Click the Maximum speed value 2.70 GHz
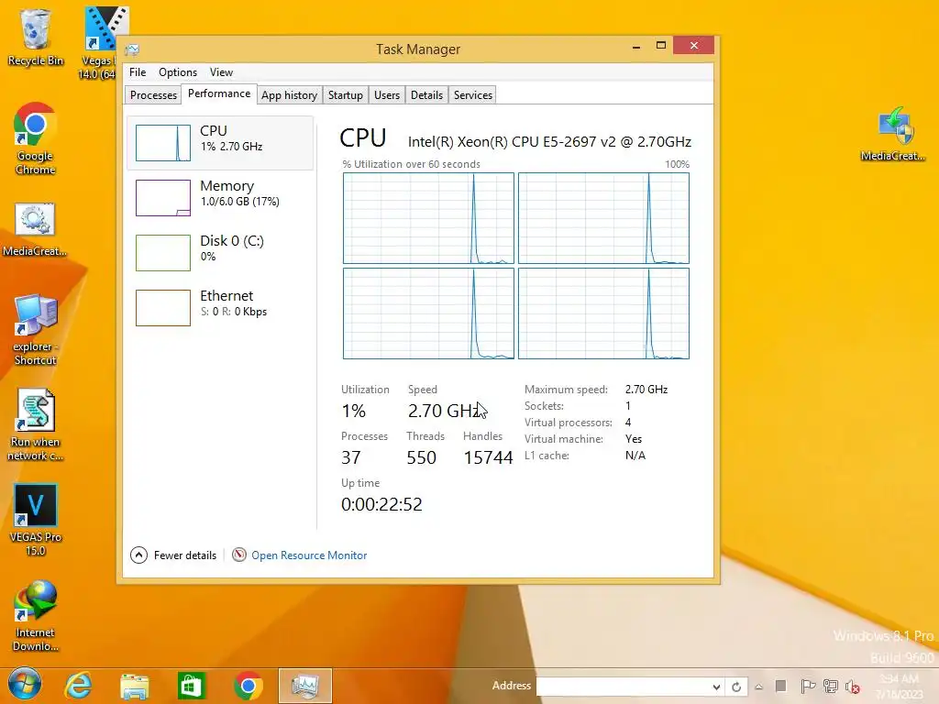 point(646,389)
